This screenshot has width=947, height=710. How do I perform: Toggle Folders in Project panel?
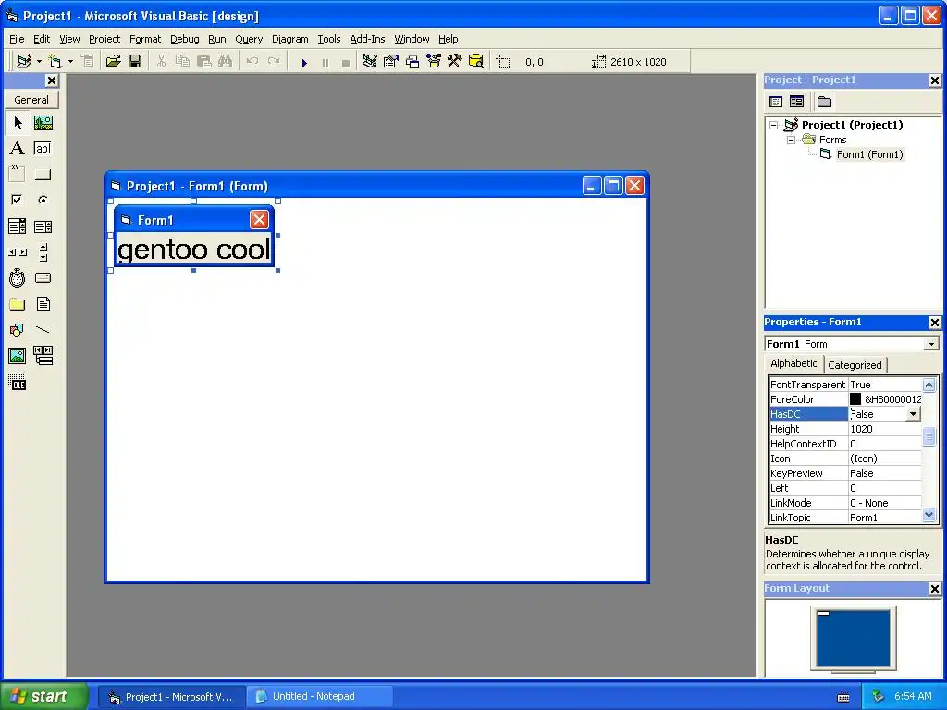click(824, 102)
